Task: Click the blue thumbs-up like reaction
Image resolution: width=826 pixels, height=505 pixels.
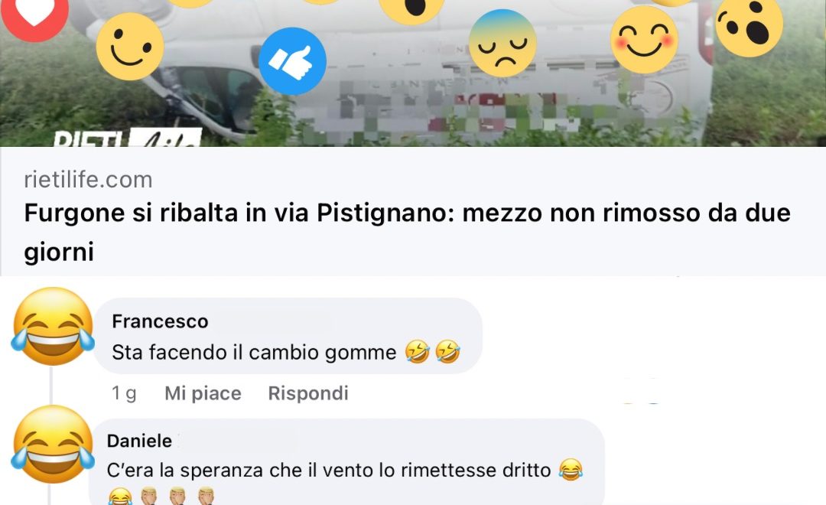Action: 292,61
